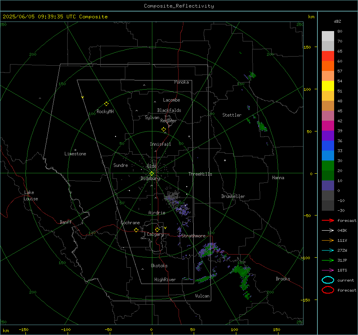Click the Okotoks city label

click(x=159, y=266)
